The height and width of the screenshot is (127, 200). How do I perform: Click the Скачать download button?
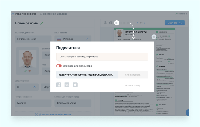point(174,23)
